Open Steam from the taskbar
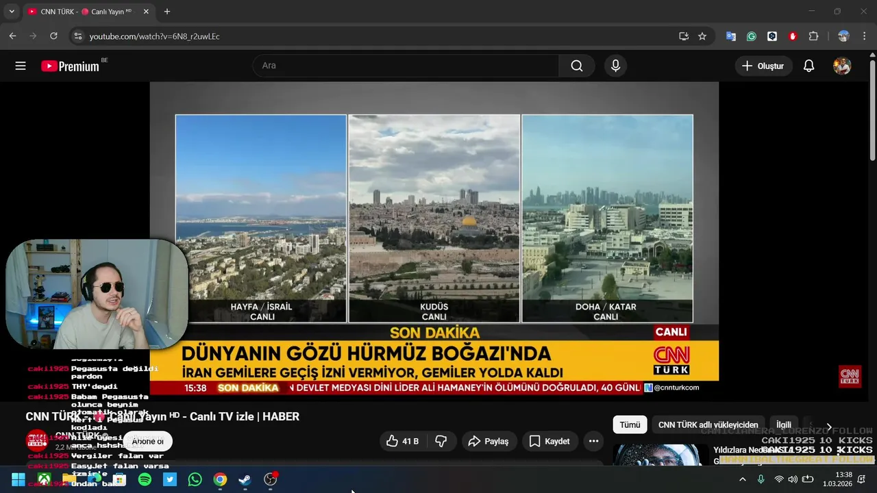Screen dimensions: 877x493 [245, 480]
